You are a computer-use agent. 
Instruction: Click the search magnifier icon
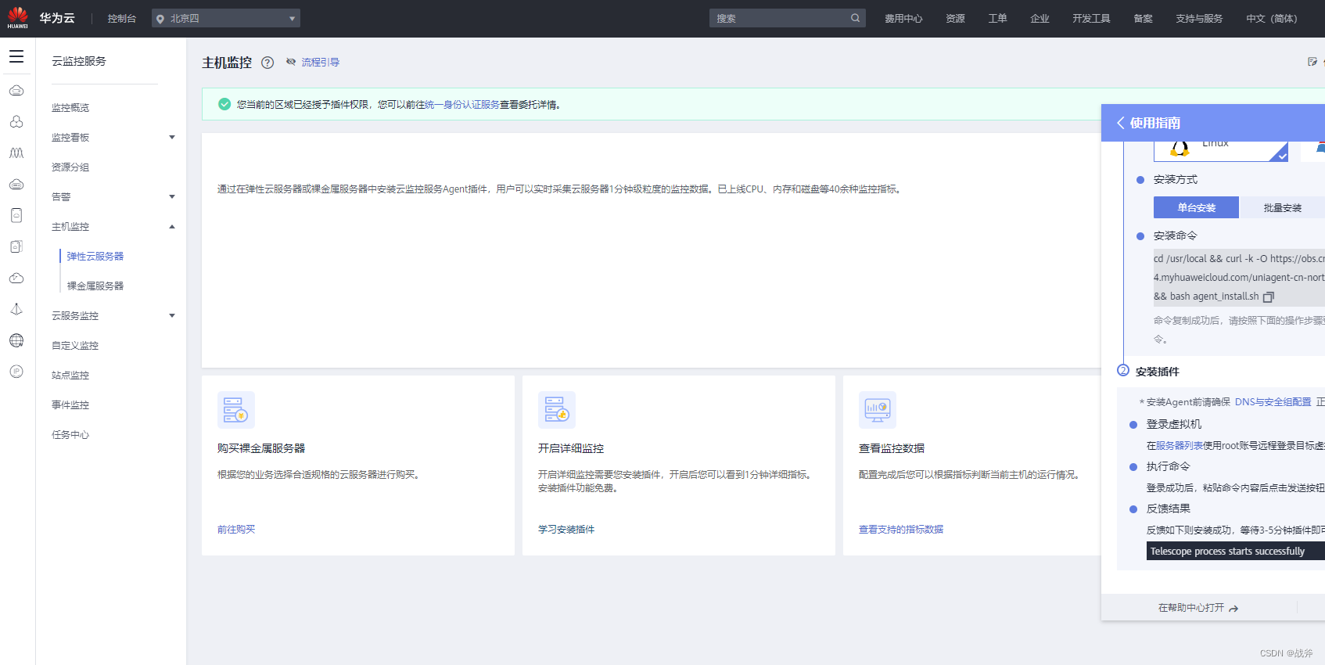tap(855, 18)
